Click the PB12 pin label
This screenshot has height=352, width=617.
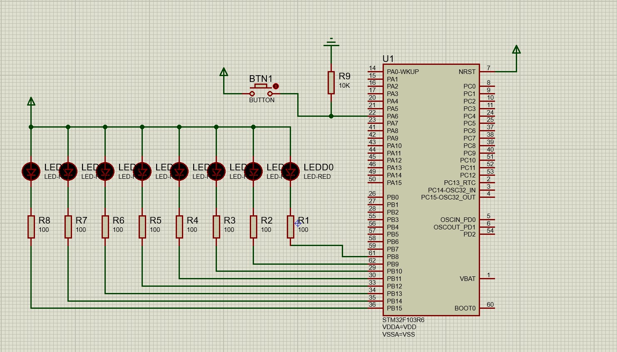pos(394,286)
